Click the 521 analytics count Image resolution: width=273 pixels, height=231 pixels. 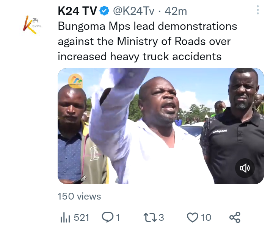click(x=82, y=217)
